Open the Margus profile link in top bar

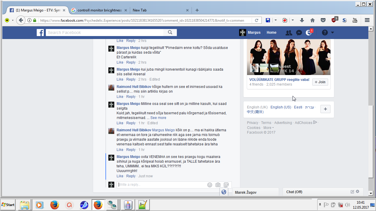coord(250,33)
